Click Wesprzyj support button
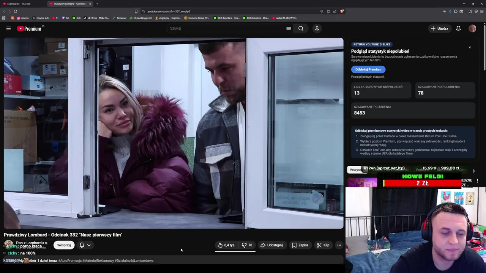The width and height of the screenshot is (486, 273). (64, 245)
